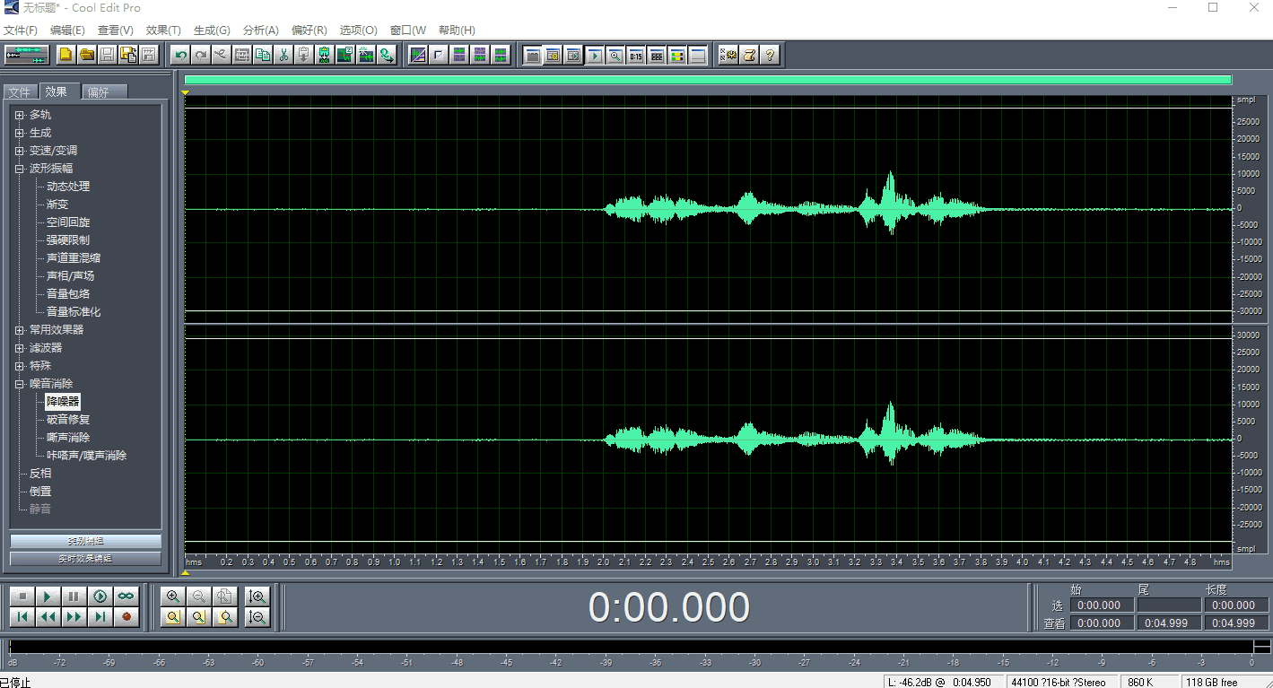Click the yellow start marker above the waveform
1273x688 pixels.
186,92
